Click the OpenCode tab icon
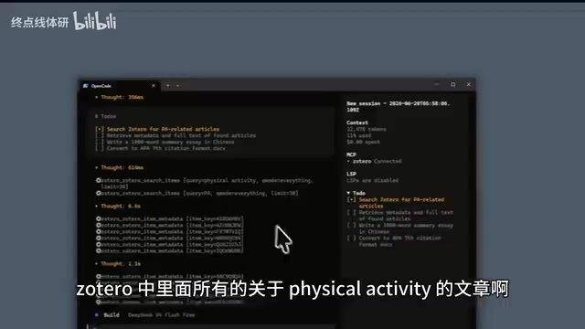 click(x=85, y=86)
